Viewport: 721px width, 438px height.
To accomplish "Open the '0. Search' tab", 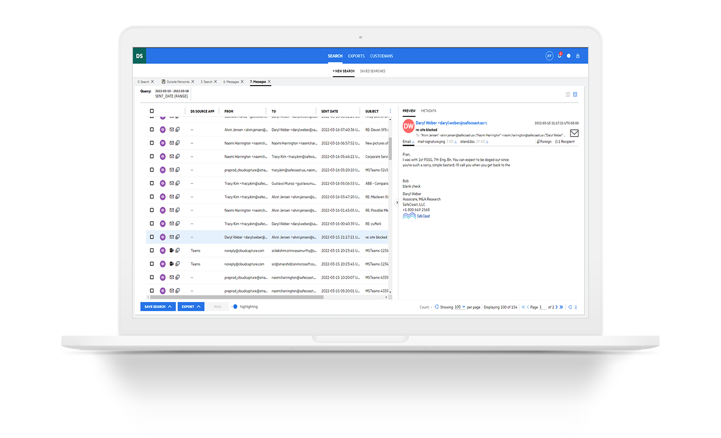I will pos(143,81).
